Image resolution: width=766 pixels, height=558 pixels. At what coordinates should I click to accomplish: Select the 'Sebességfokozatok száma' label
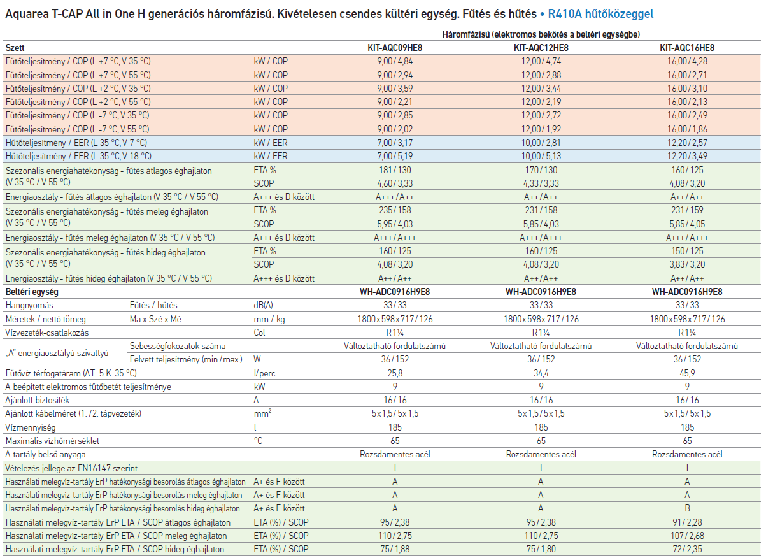tap(178, 347)
